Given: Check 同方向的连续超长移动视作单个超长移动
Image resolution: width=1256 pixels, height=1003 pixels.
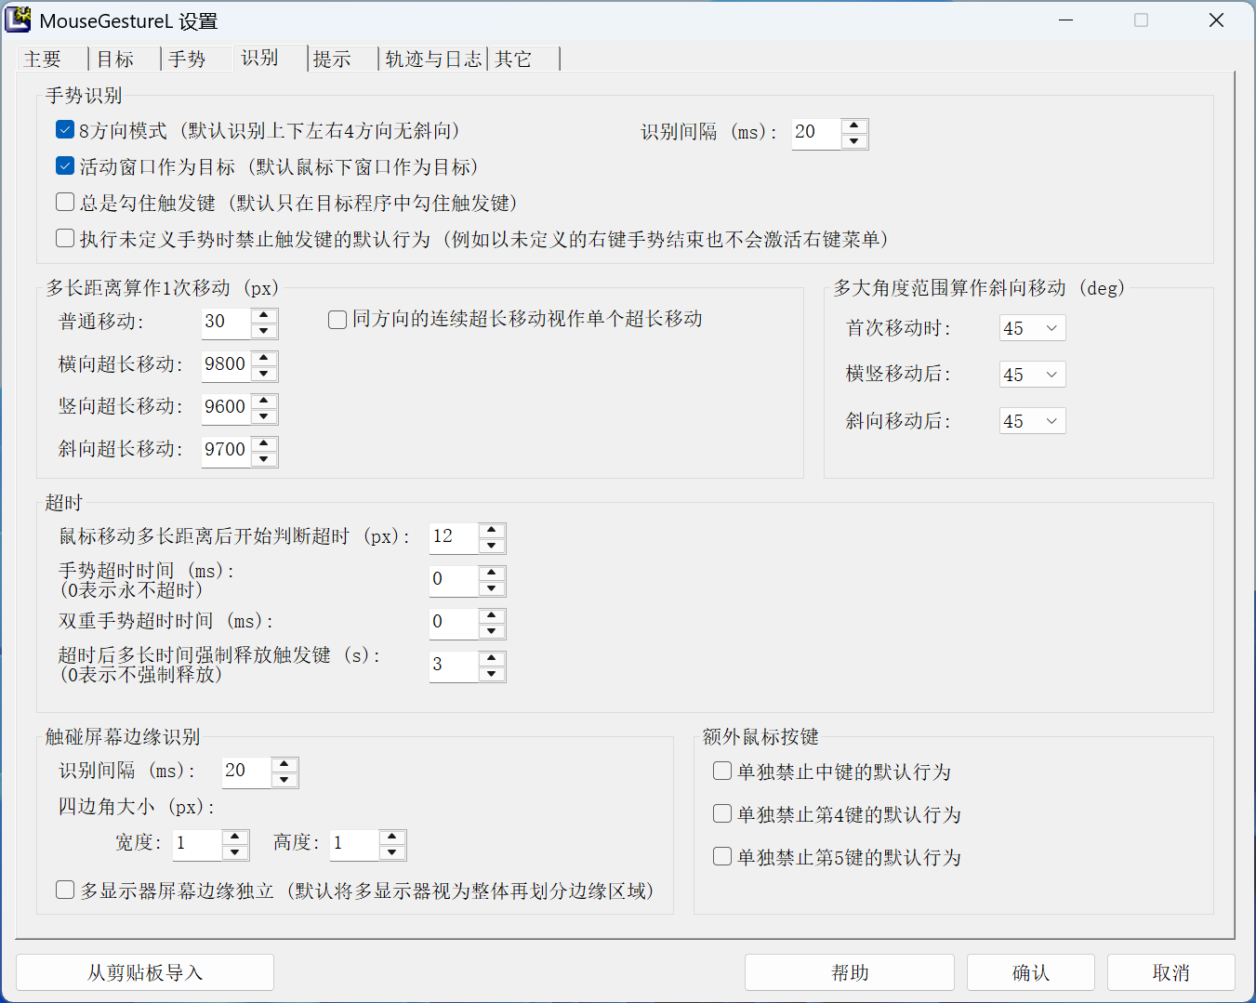Looking at the screenshot, I should point(337,319).
